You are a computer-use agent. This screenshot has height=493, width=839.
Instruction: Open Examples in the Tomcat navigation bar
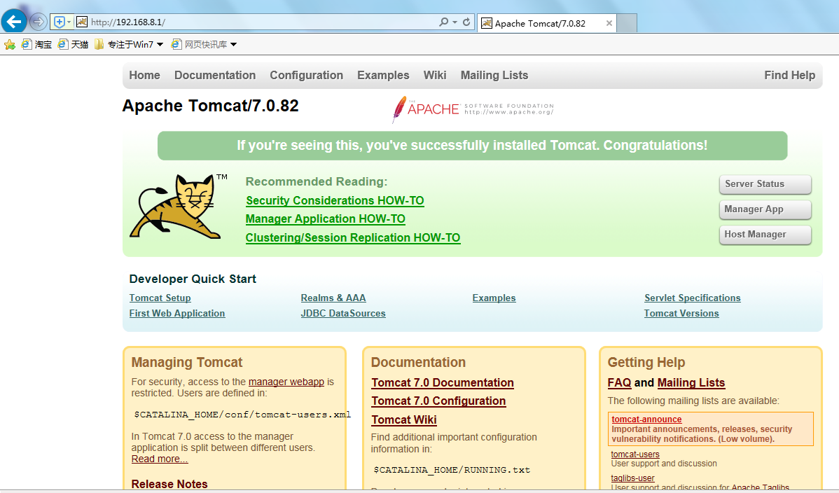click(383, 76)
